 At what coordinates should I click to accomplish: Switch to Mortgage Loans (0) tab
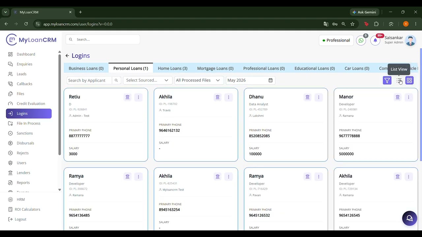coord(215,68)
